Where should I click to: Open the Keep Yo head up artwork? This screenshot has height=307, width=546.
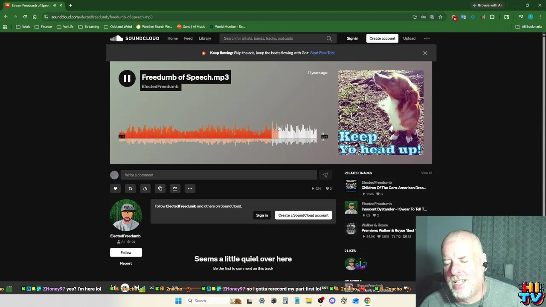[381, 113]
